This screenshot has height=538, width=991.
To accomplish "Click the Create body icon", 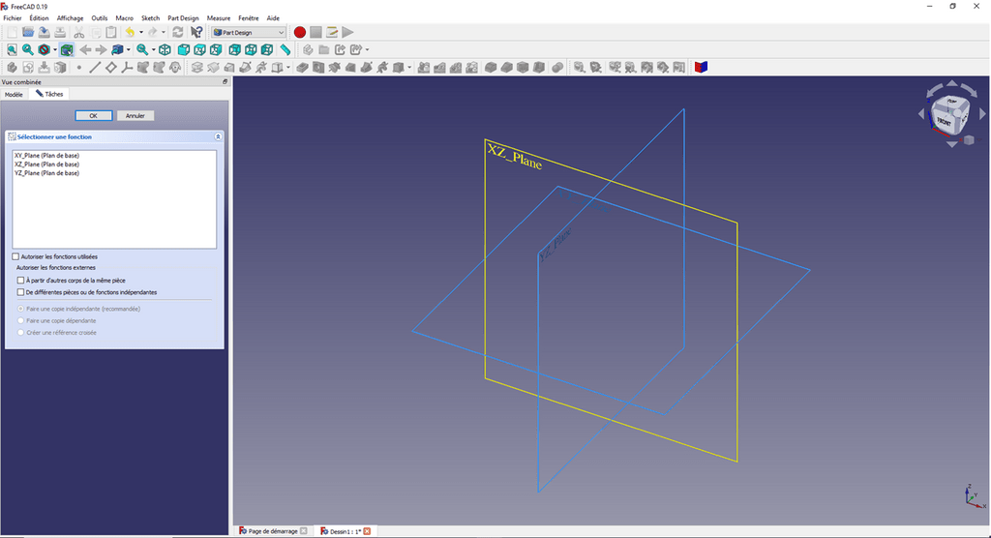I will (12, 67).
